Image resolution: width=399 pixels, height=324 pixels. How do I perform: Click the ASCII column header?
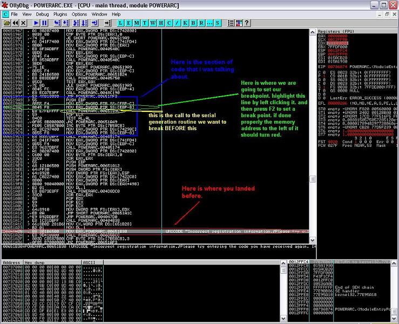tap(93, 262)
